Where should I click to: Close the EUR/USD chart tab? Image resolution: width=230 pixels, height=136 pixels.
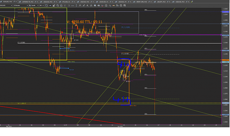[16, 1]
